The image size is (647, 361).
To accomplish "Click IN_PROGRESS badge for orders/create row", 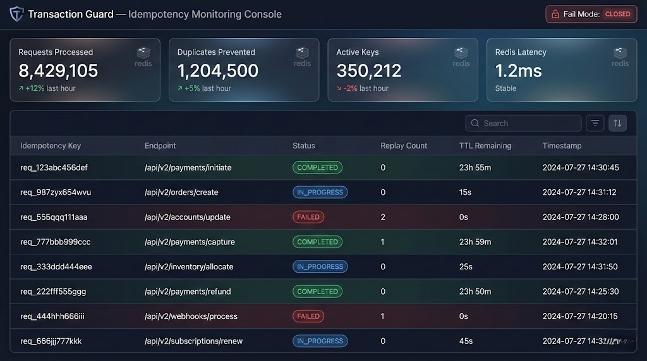I will click(320, 192).
